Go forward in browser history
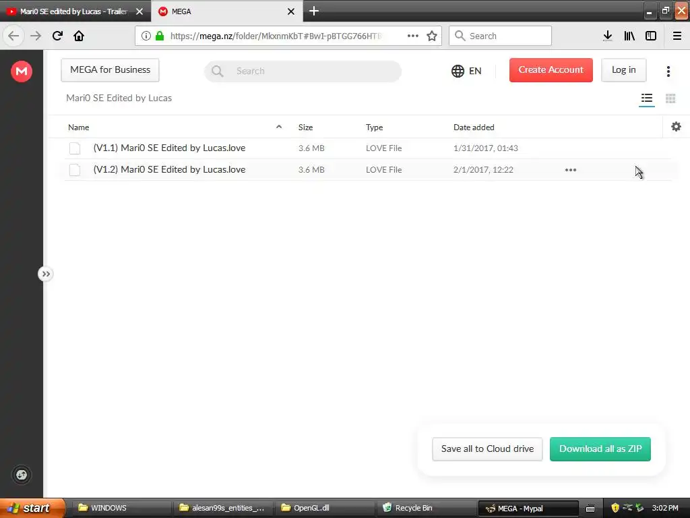Screen dimensions: 690x518 click(36, 36)
